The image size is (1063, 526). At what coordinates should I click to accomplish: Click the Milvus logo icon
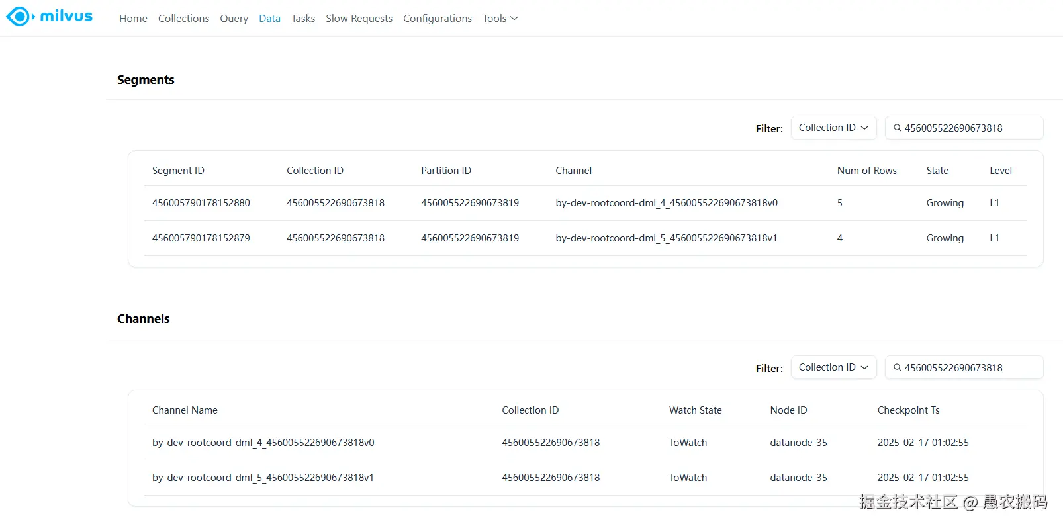click(19, 17)
